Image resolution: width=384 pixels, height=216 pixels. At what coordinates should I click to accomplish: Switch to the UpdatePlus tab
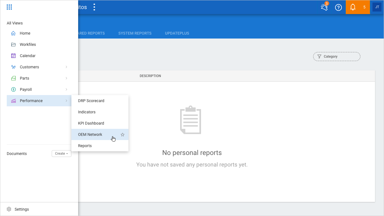[x=177, y=33]
